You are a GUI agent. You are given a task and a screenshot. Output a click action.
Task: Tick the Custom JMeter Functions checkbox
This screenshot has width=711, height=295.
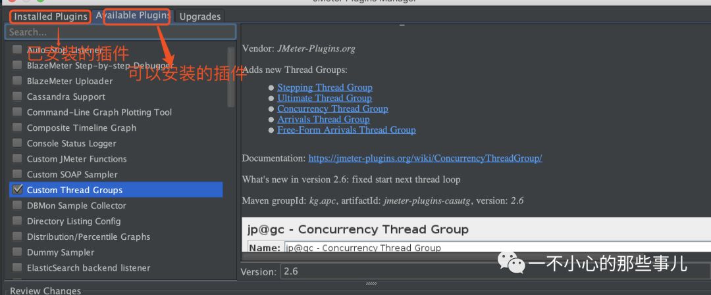(x=17, y=158)
